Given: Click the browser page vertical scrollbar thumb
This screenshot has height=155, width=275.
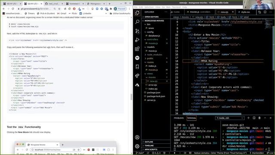Looking at the screenshot, I should coord(131,97).
